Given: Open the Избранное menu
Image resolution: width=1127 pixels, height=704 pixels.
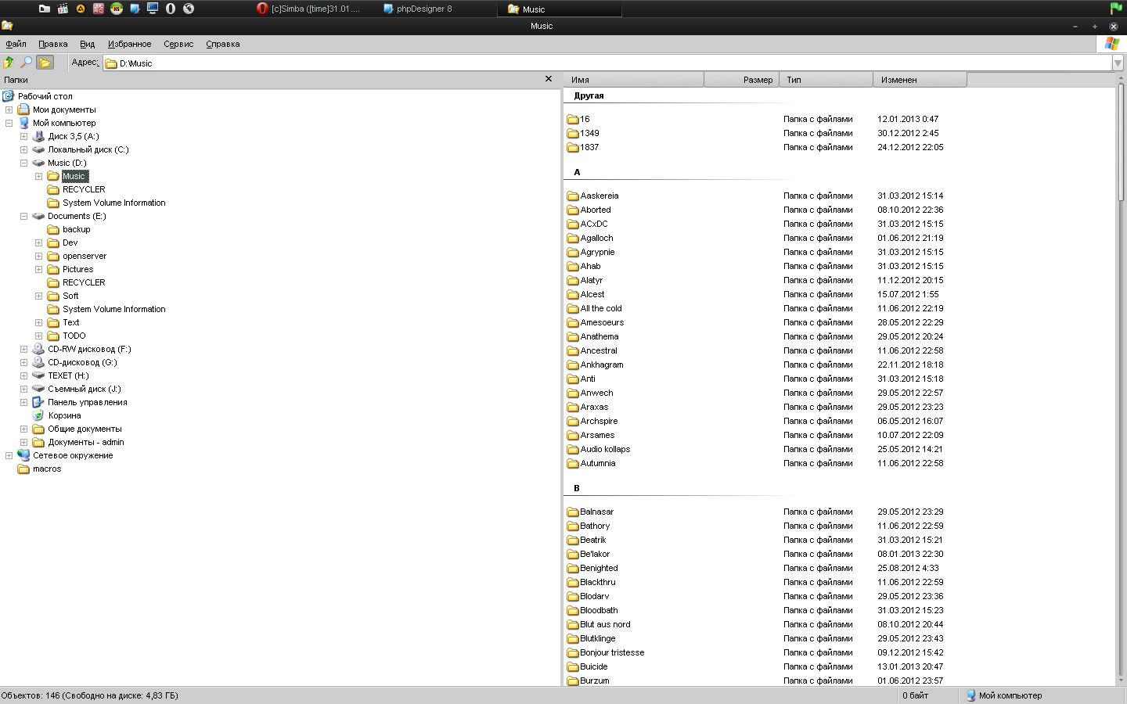Looking at the screenshot, I should [x=129, y=45].
